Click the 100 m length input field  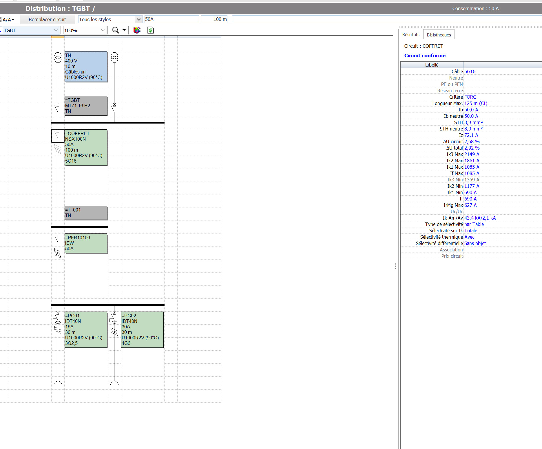point(214,19)
